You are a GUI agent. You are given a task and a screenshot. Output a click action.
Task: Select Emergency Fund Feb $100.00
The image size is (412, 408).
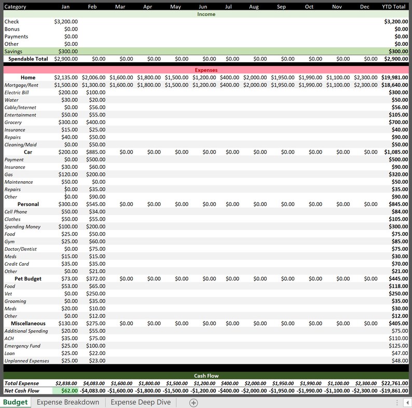(x=95, y=346)
